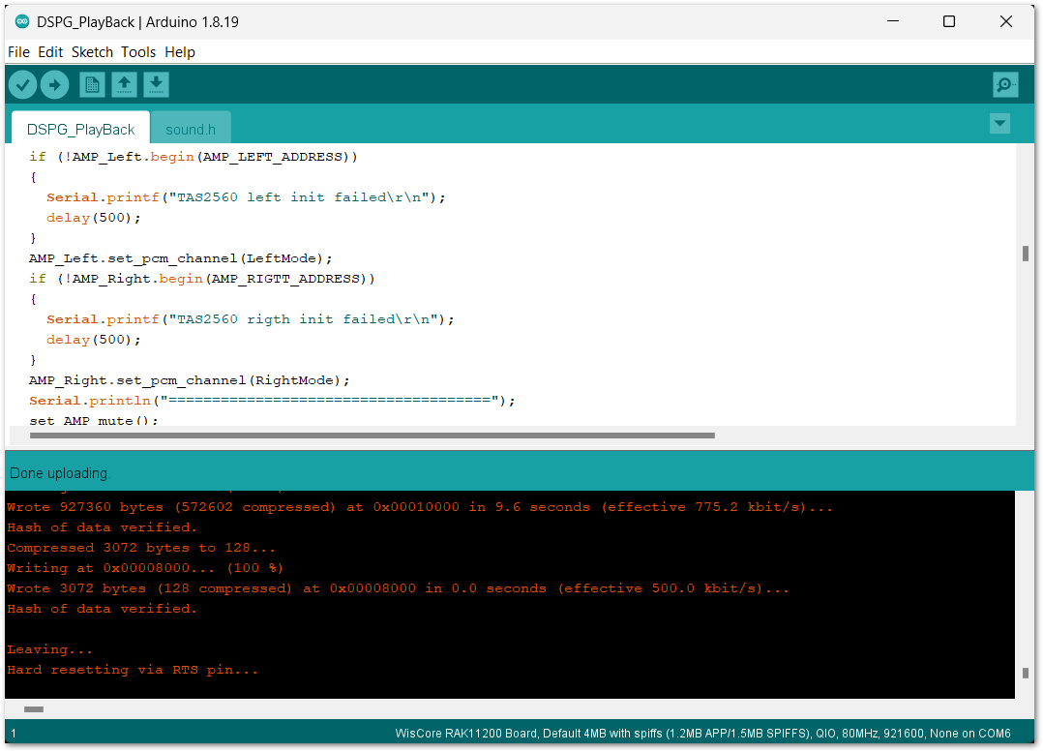Open the File menu

tap(18, 52)
